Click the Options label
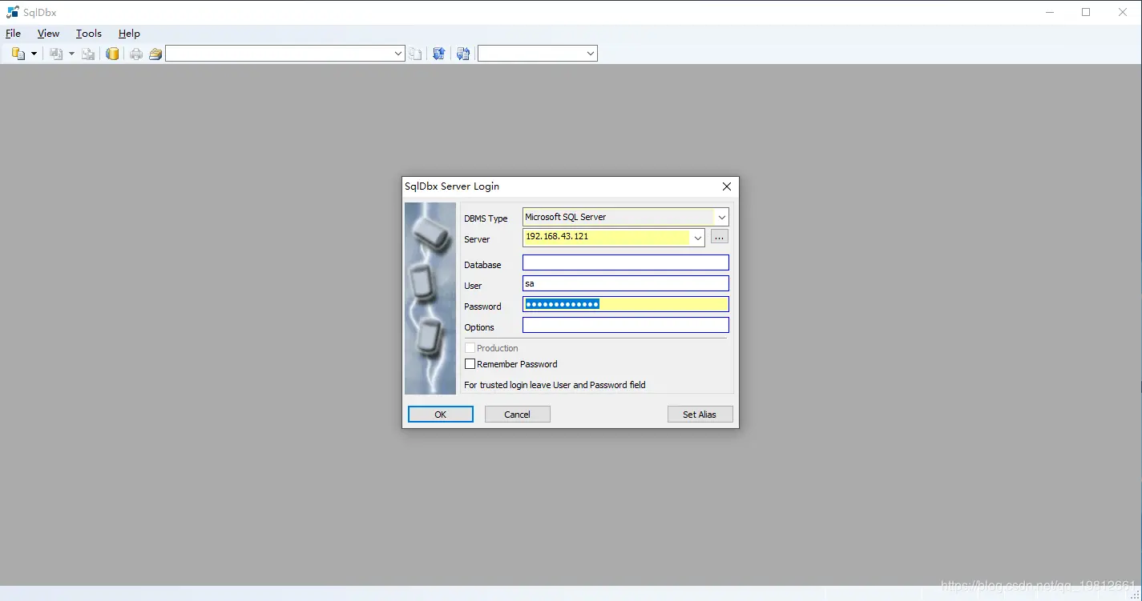 [479, 327]
